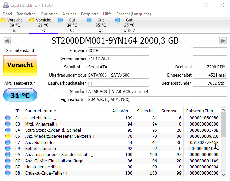
Task: Go to next disk with right arrow
Action: (x=223, y=40)
